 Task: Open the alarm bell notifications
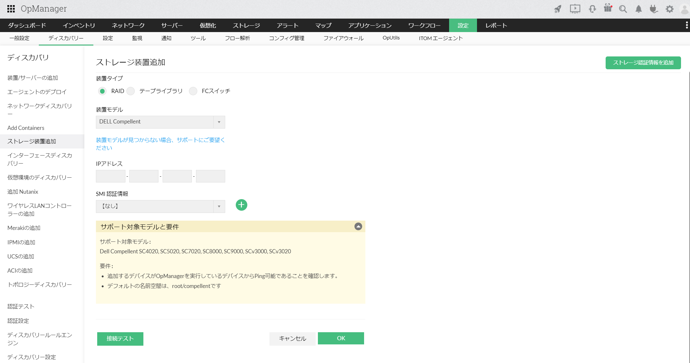click(x=639, y=9)
